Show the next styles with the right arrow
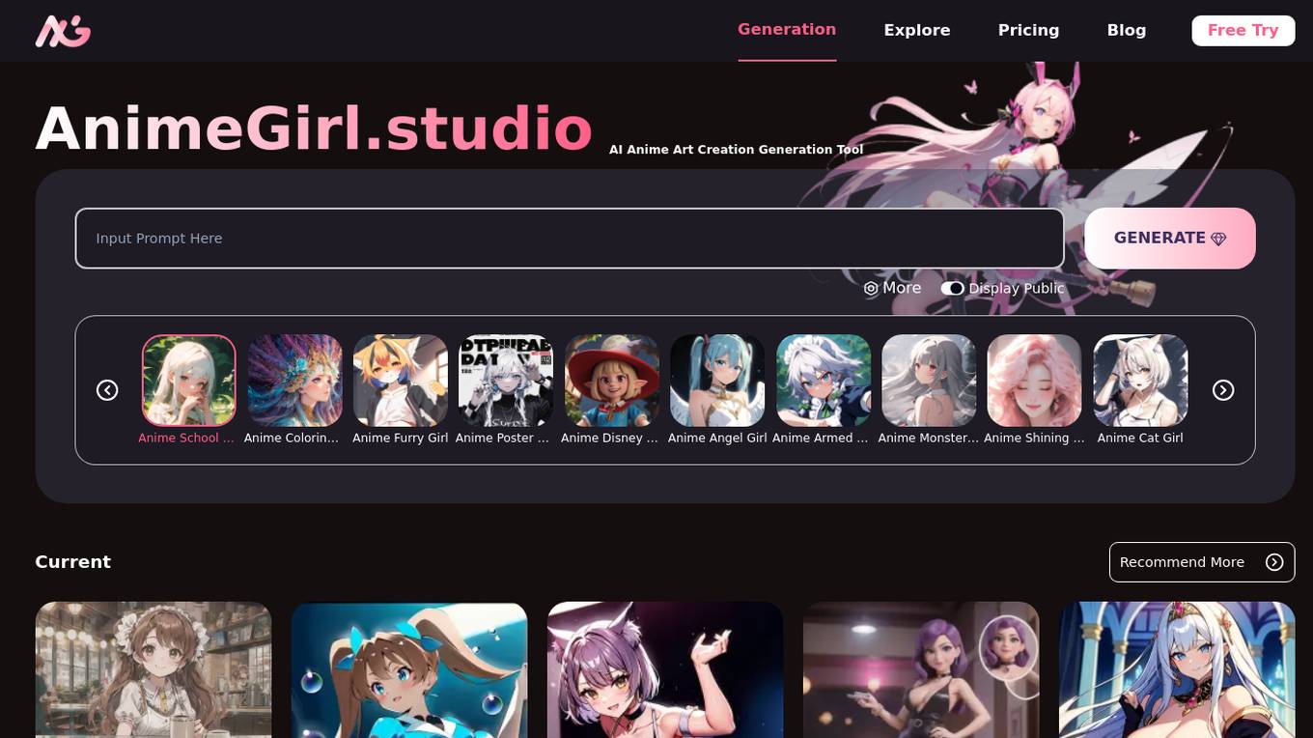 point(1223,390)
